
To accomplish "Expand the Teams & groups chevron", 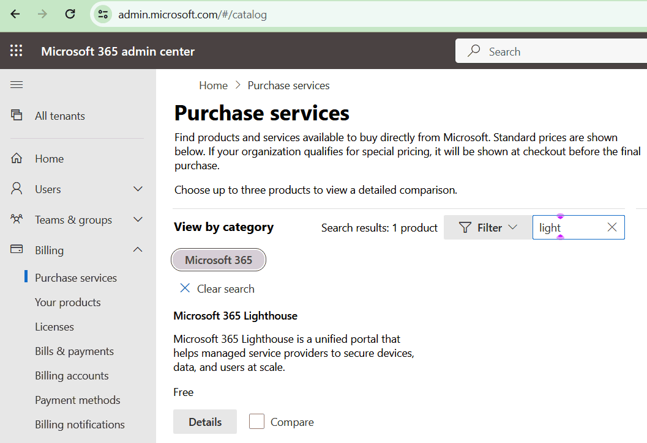I will point(138,219).
